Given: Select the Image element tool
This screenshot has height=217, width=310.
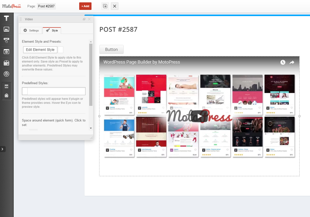Looking at the screenshot, I should (7, 29).
